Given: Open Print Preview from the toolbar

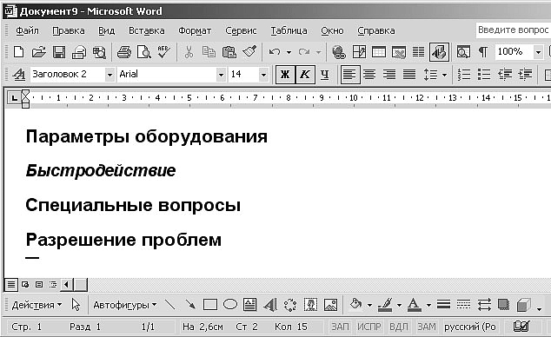Looking at the screenshot, I should click(x=143, y=52).
